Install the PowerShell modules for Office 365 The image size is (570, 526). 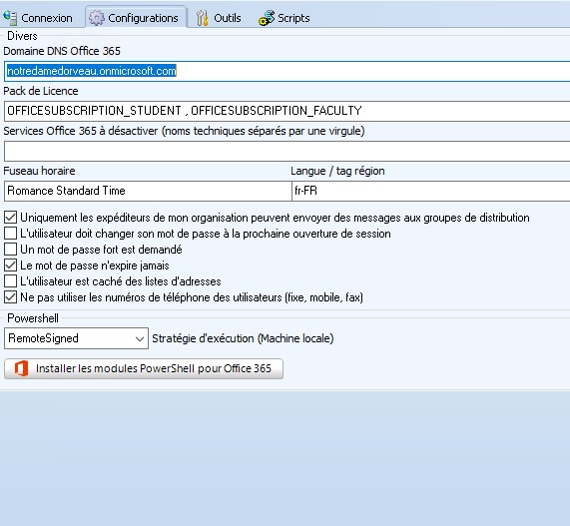tap(144, 368)
